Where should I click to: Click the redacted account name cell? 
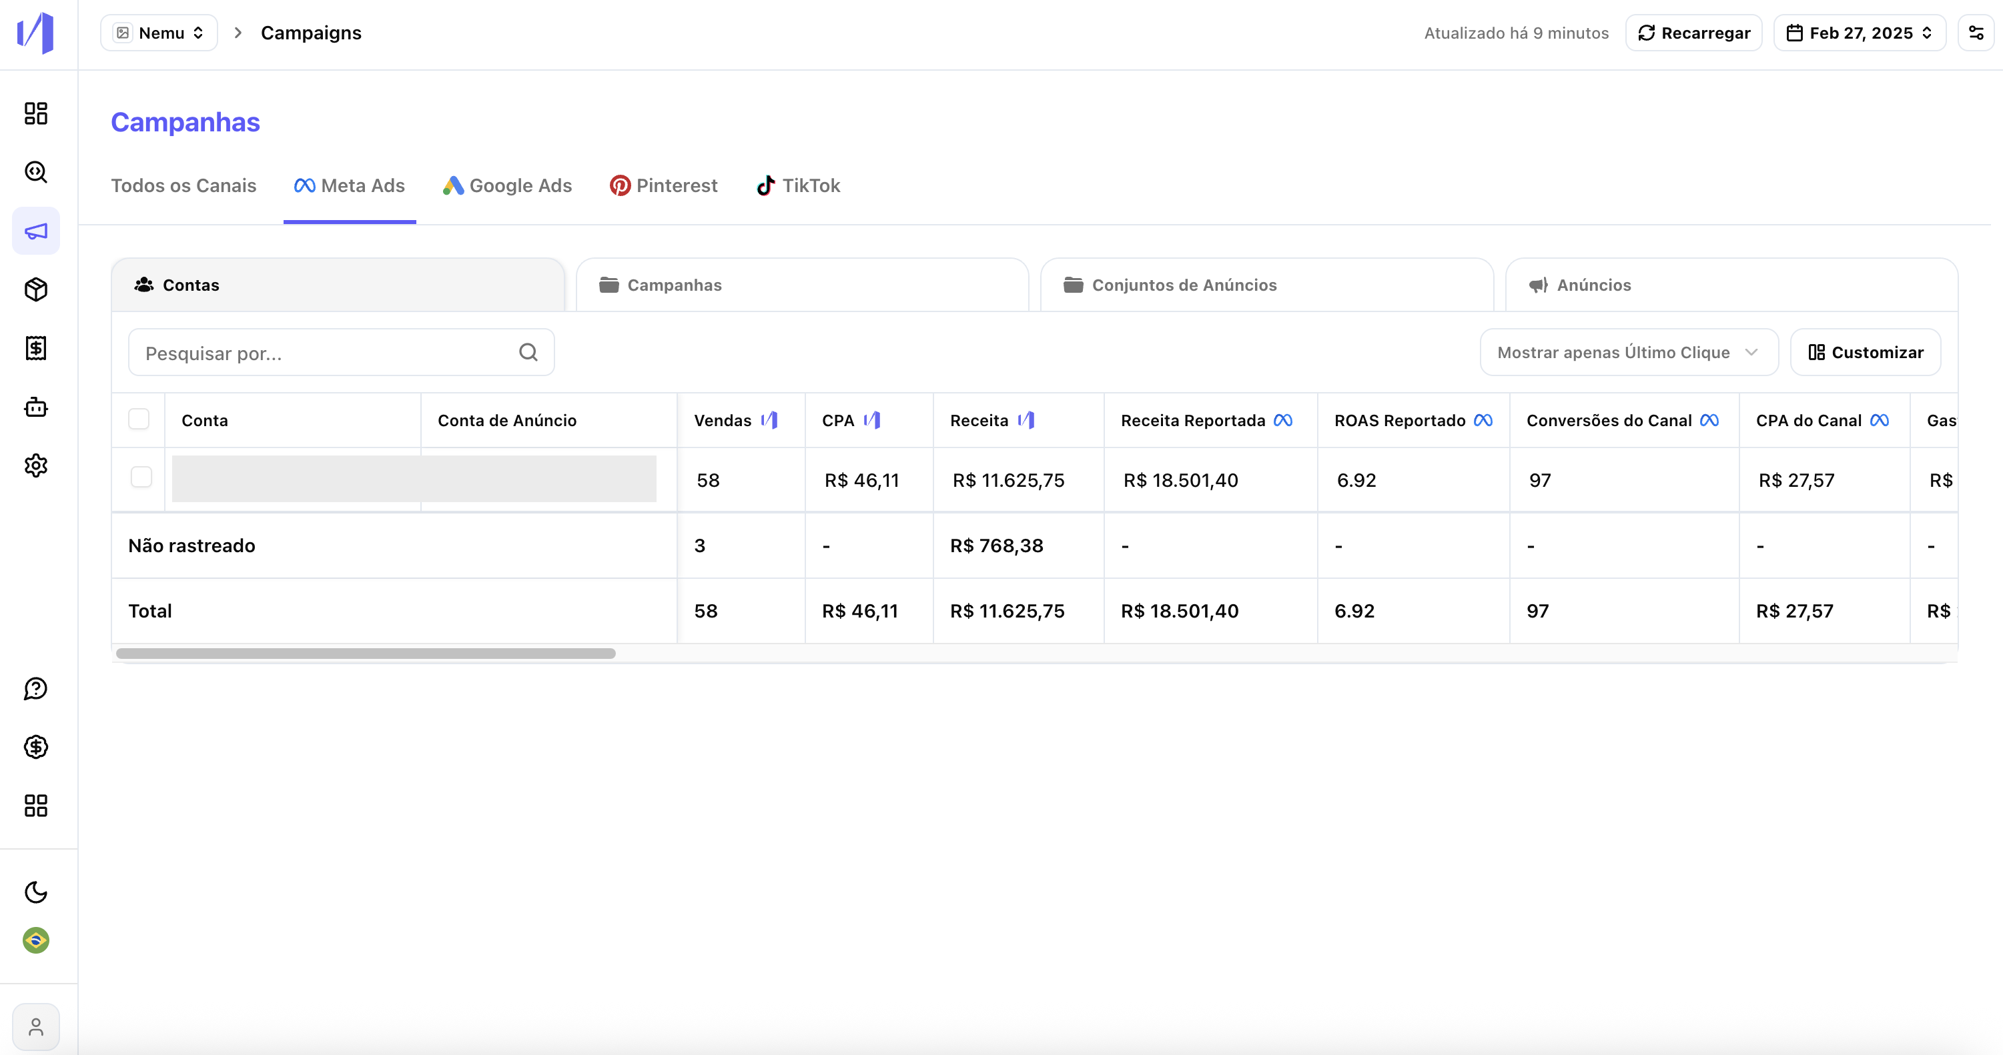click(414, 479)
